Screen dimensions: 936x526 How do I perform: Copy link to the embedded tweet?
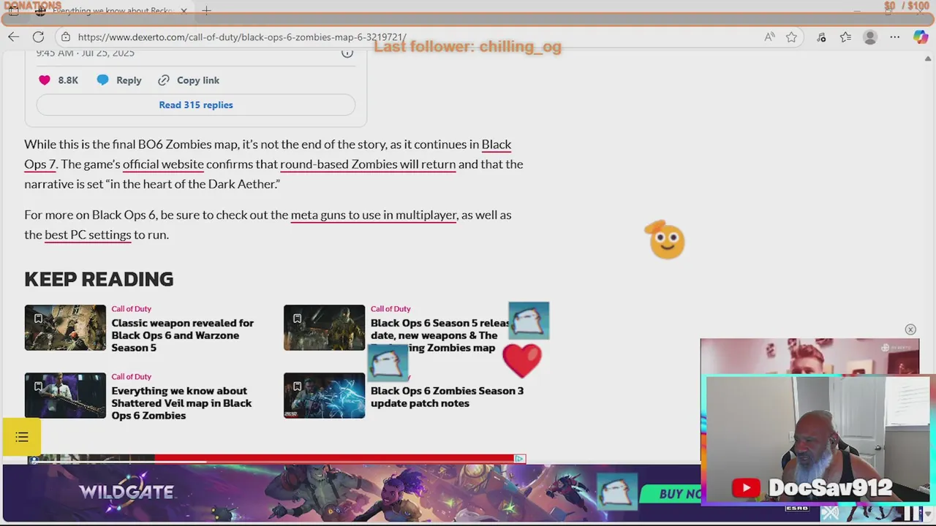189,80
